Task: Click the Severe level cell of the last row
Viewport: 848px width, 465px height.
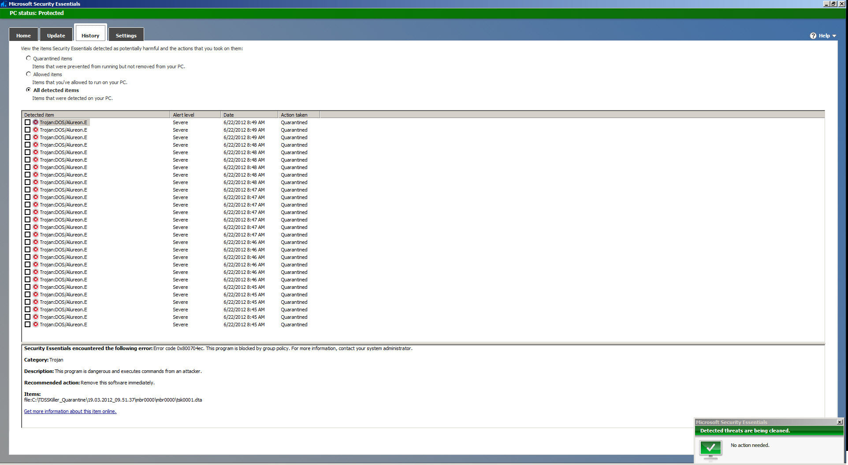Action: 180,325
